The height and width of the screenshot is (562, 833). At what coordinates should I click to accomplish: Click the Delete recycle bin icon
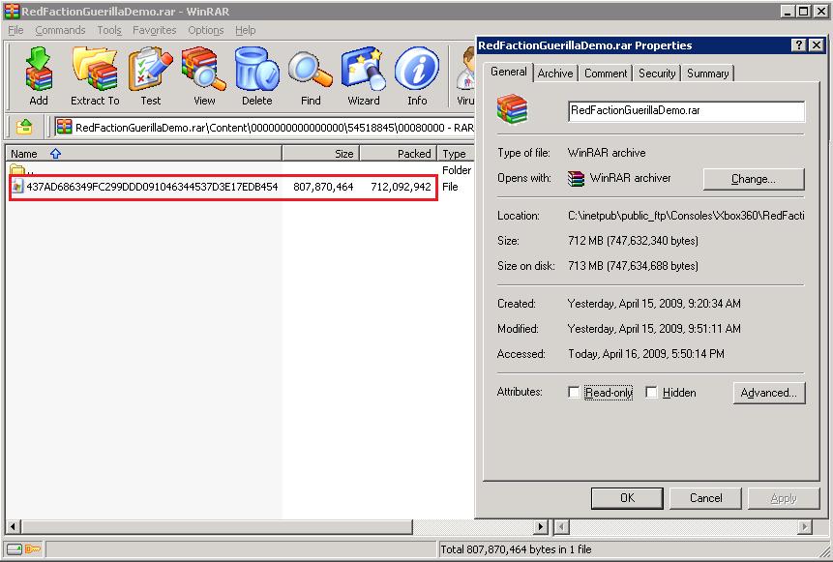click(x=257, y=75)
